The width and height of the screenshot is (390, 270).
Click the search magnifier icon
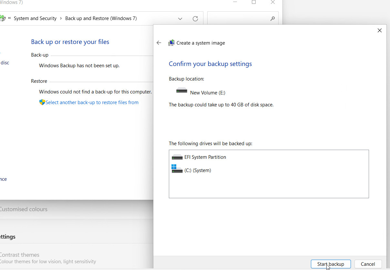272,19
